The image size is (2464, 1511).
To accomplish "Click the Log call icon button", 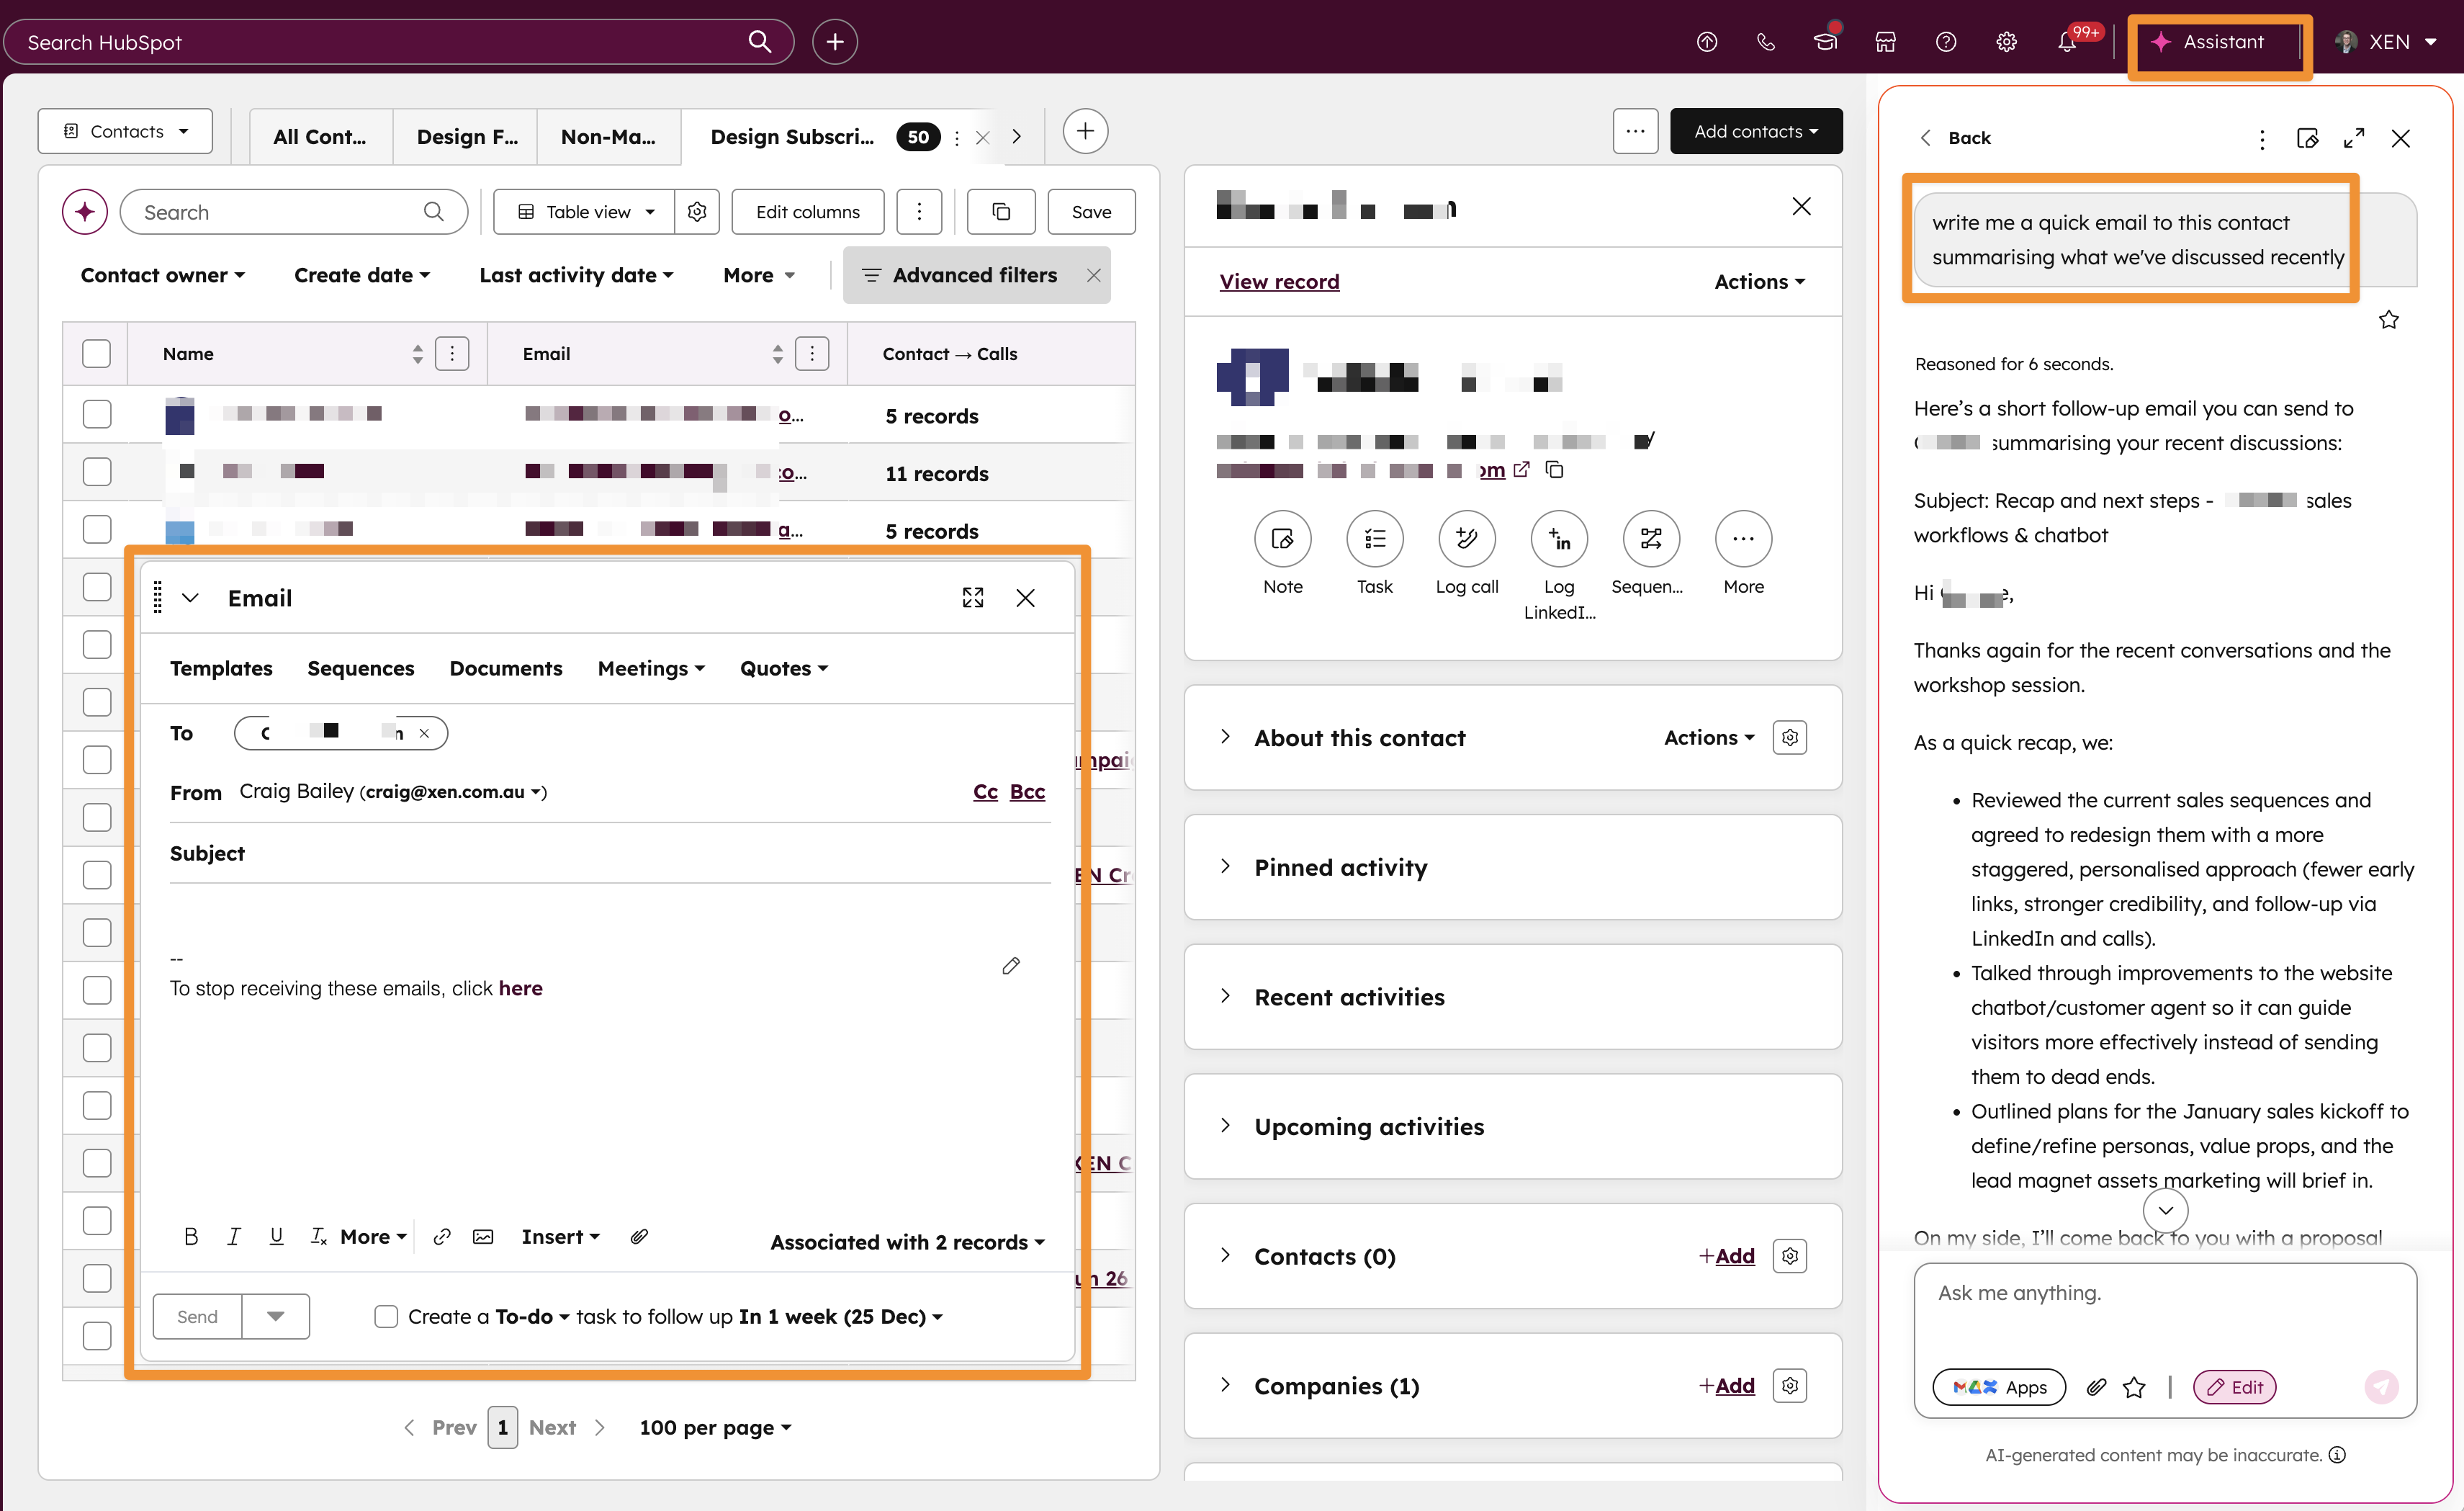I will click(x=1466, y=539).
